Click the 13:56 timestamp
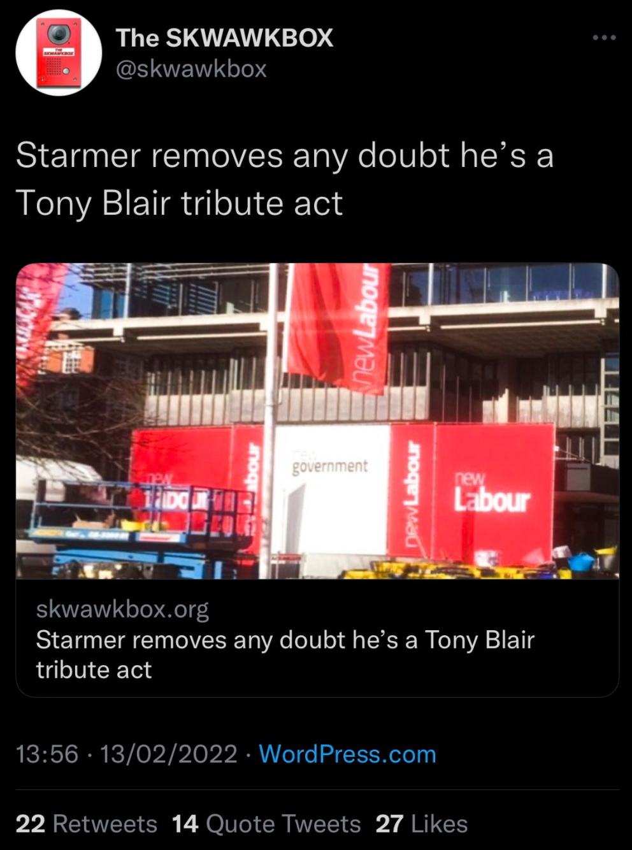 point(47,754)
